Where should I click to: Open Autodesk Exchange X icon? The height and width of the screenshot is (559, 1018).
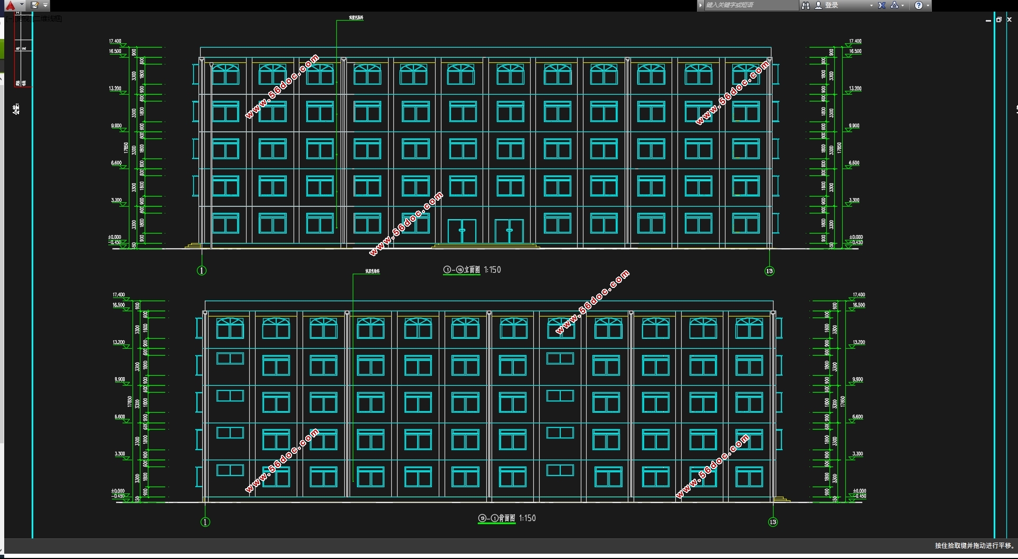click(x=882, y=5)
